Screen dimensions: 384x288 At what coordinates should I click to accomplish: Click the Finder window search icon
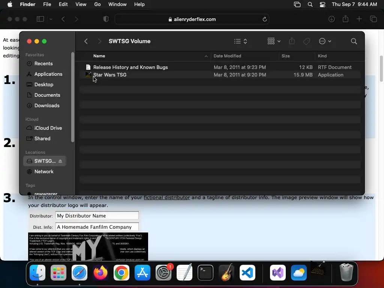(354, 41)
